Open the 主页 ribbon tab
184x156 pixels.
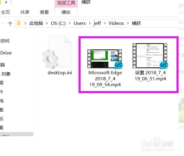tap(5, 12)
